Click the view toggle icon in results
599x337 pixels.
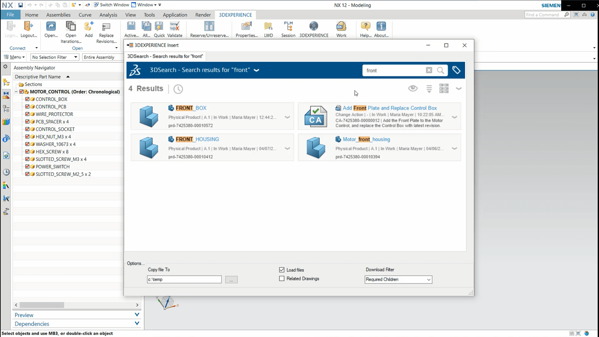[444, 88]
